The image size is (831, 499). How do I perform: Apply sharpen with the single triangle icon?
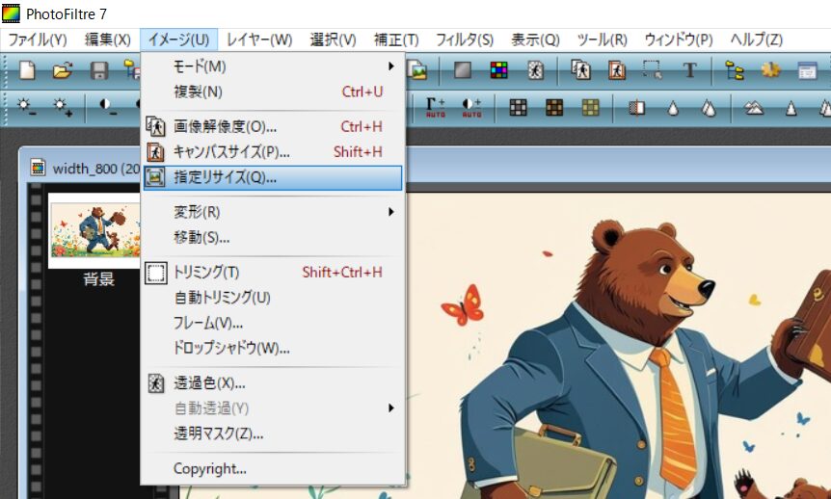click(791, 109)
